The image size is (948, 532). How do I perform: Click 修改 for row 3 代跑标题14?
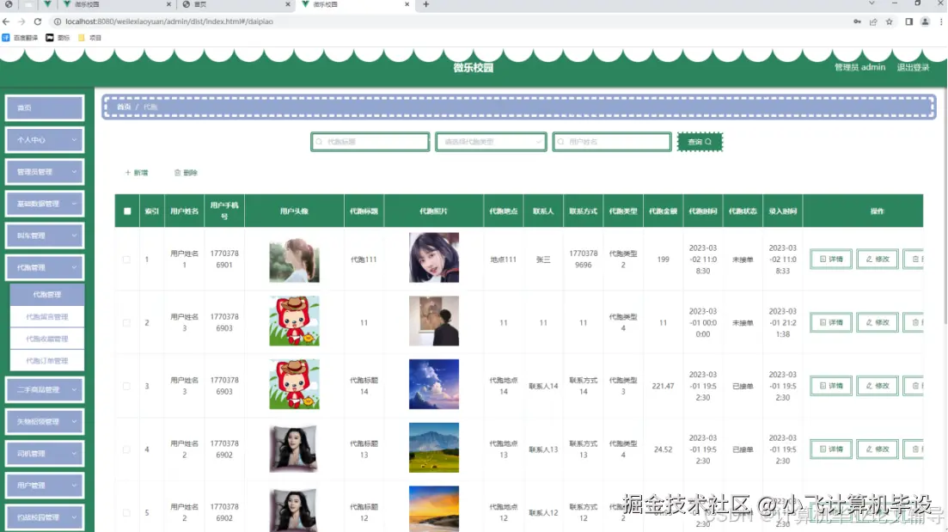point(878,386)
